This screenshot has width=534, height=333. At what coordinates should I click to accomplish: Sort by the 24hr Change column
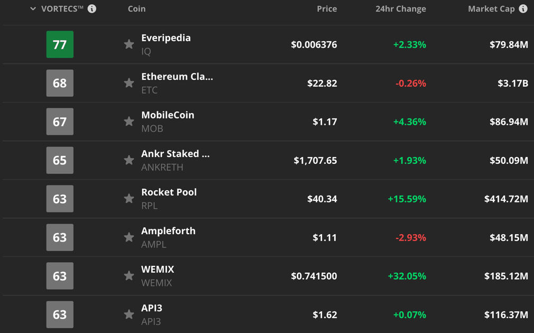[400, 9]
